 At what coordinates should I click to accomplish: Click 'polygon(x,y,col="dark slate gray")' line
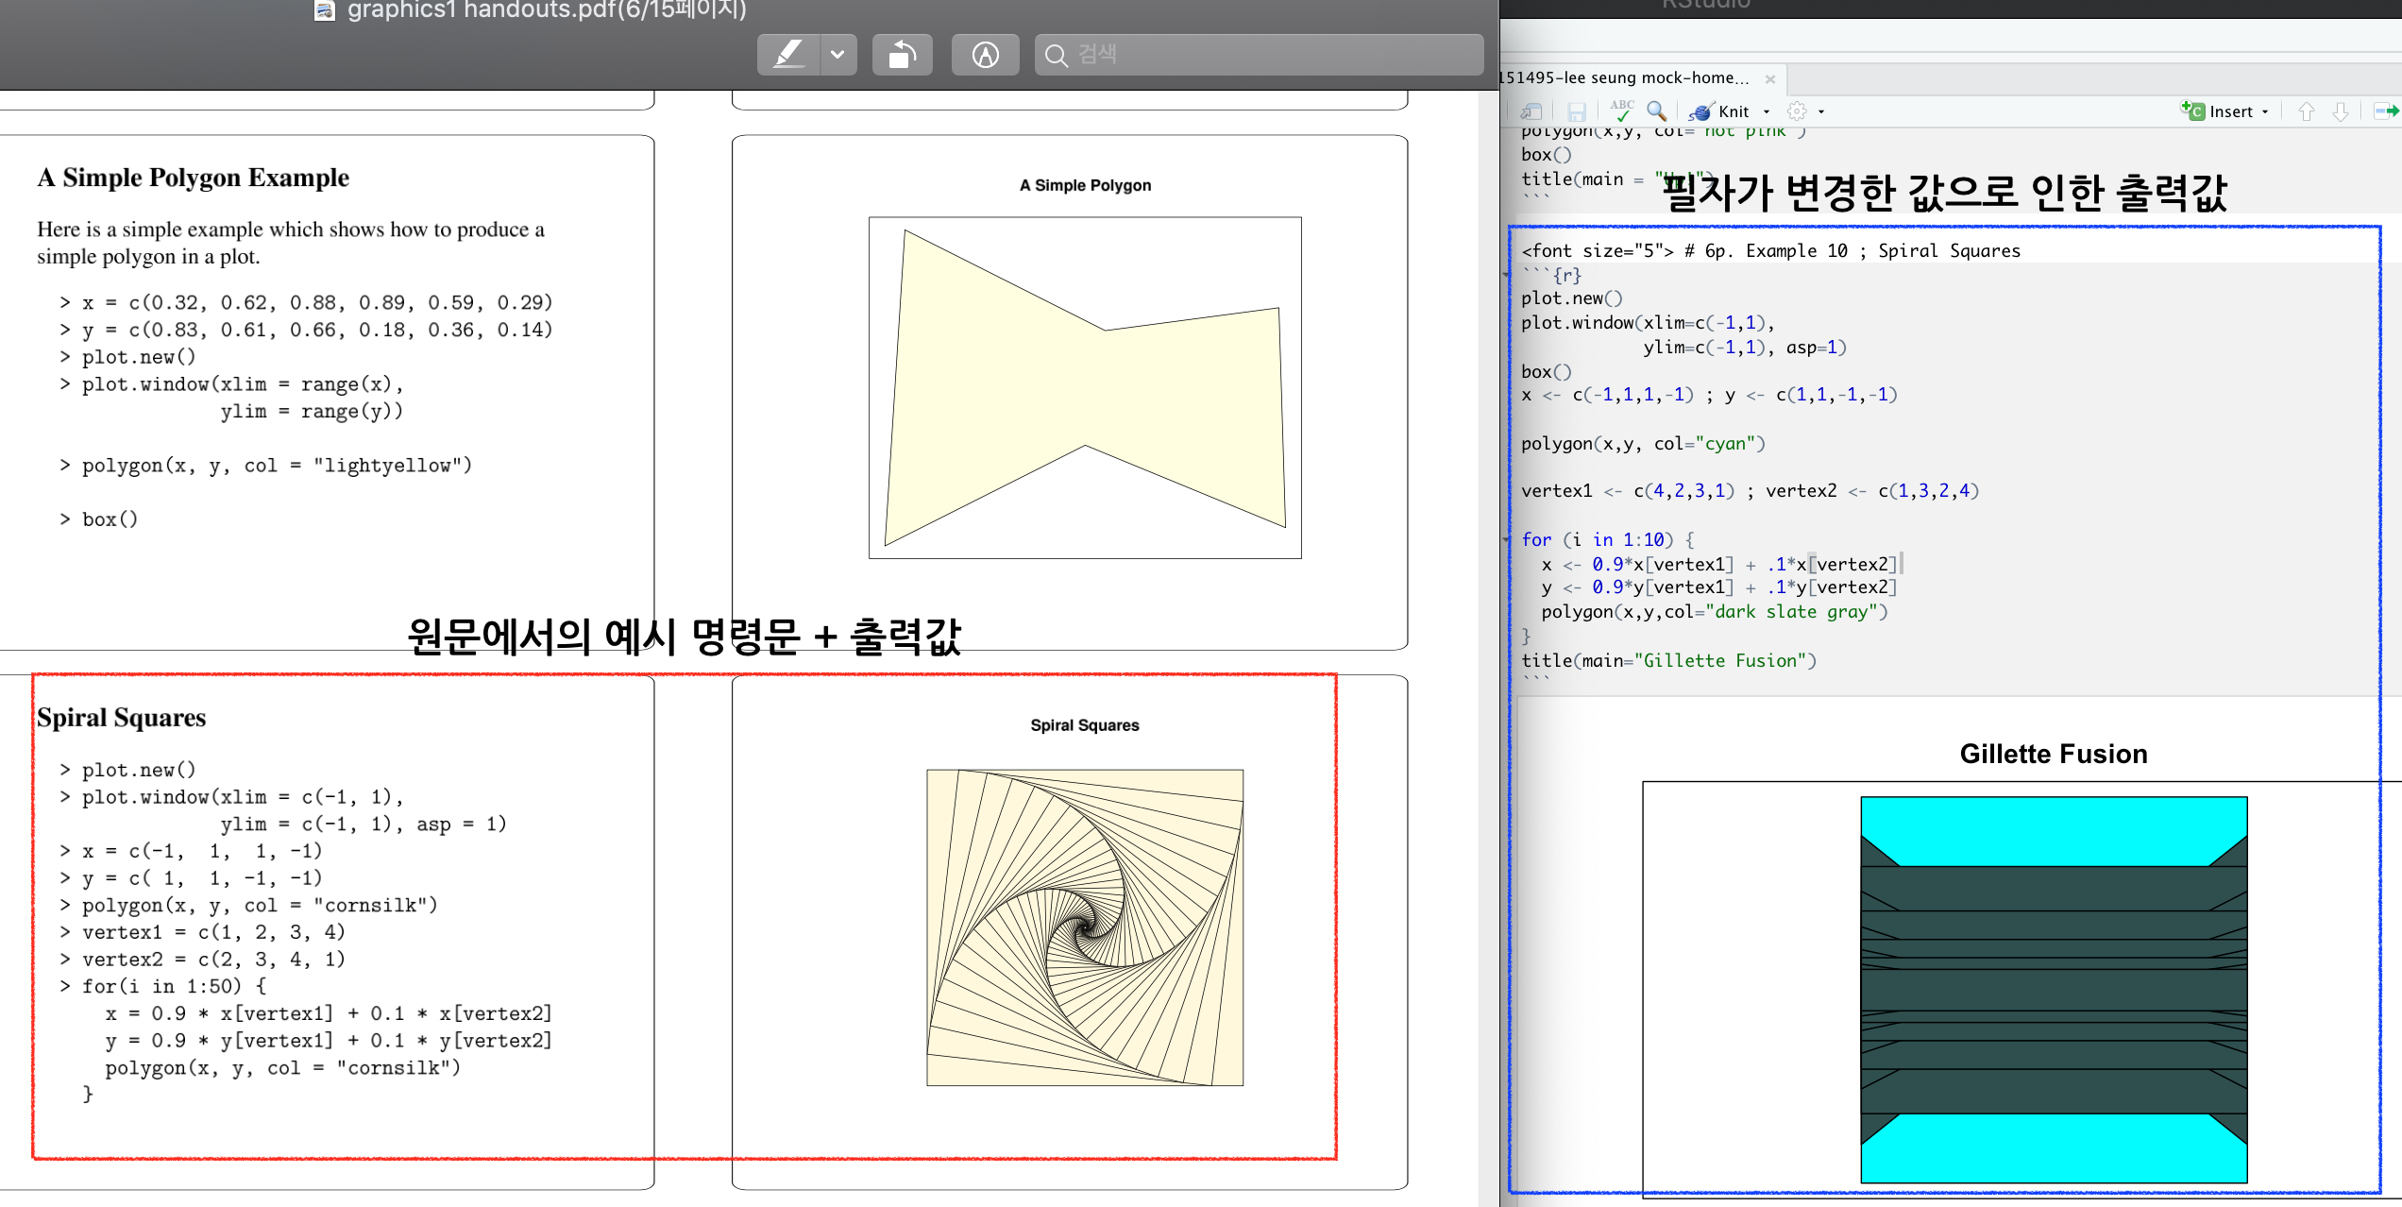1714,612
